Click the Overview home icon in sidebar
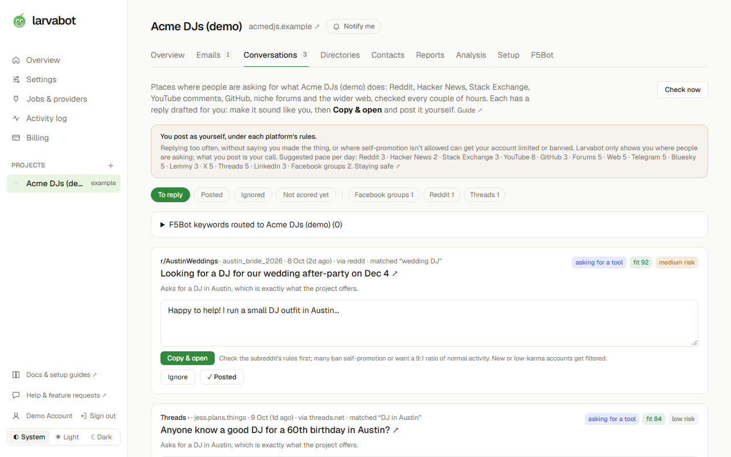This screenshot has height=457, width=731. click(x=16, y=60)
